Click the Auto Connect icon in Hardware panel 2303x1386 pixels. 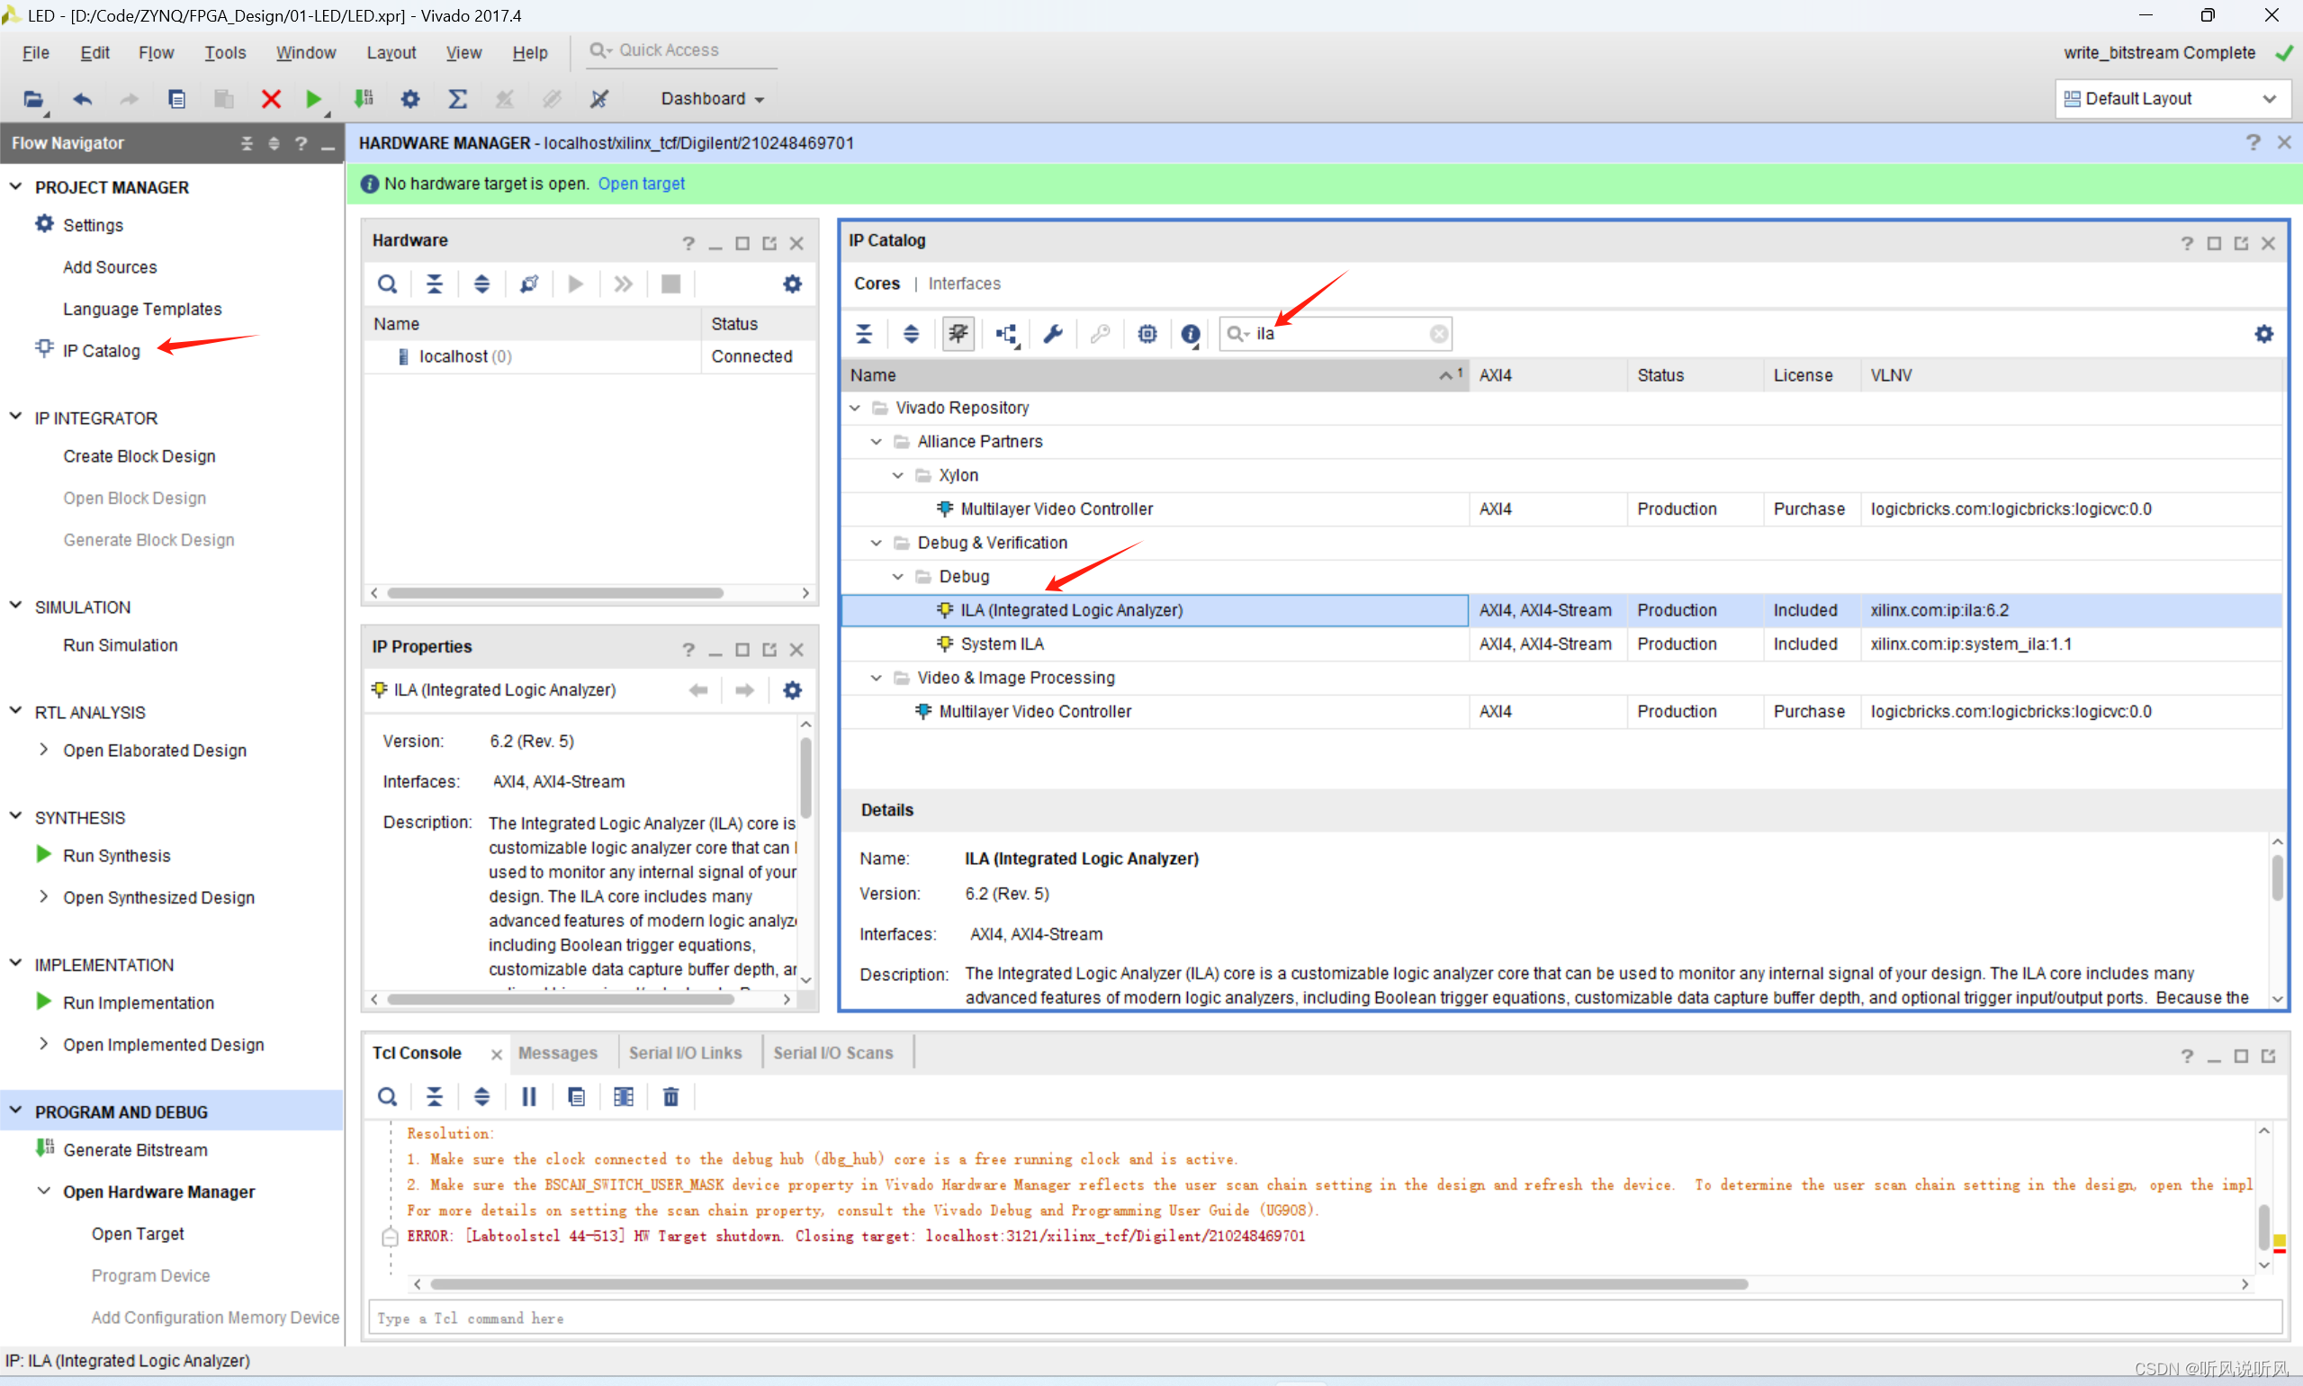(x=528, y=283)
